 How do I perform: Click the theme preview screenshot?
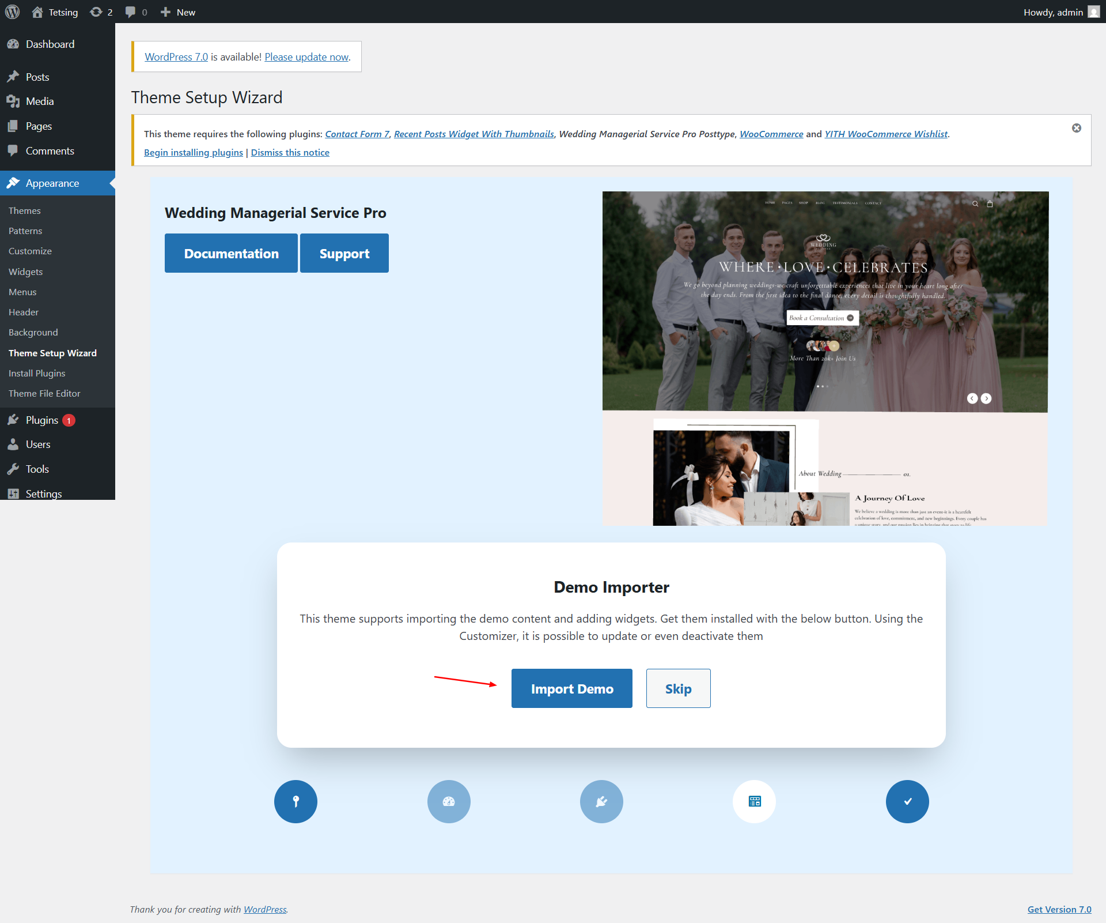point(825,358)
